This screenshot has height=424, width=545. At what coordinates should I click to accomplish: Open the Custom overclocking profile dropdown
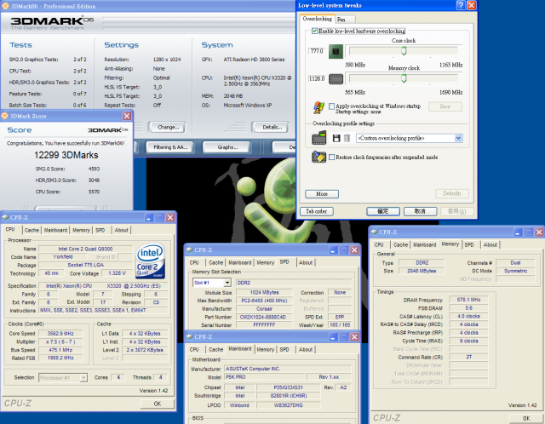458,138
